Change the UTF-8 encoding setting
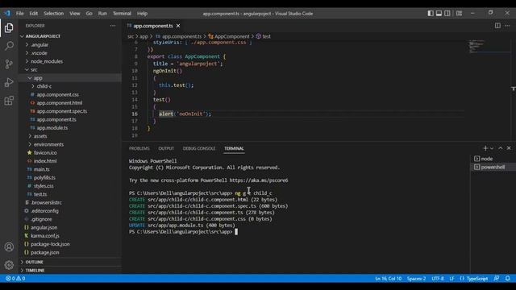516x290 pixels. (x=437, y=279)
